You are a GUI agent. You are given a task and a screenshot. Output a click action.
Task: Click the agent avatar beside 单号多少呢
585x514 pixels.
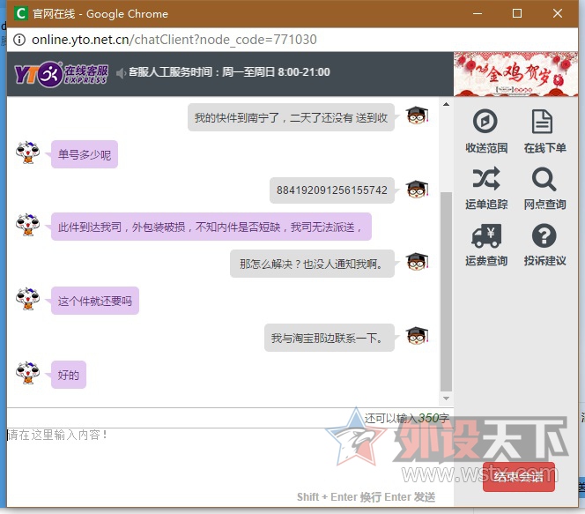29,153
